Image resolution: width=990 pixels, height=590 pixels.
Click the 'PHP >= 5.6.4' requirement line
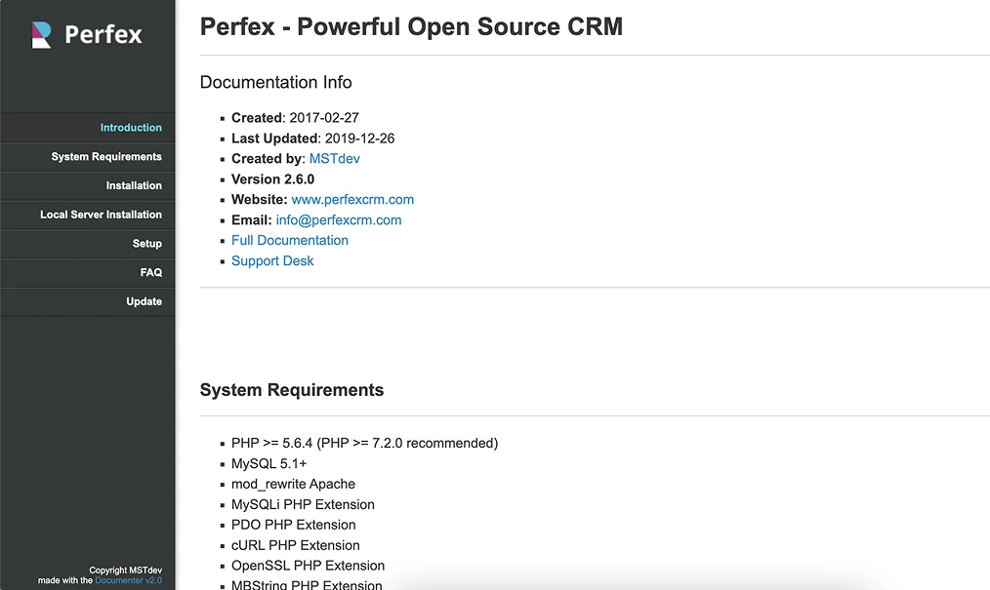364,443
